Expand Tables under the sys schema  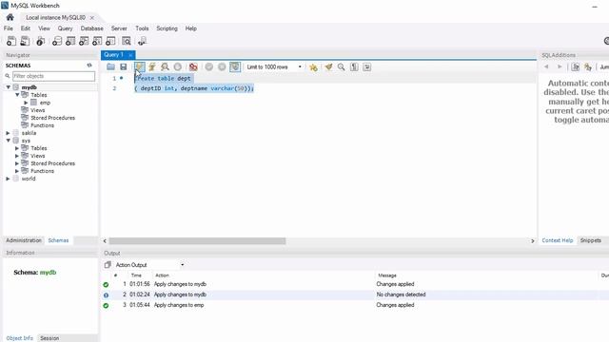[x=17, y=148]
